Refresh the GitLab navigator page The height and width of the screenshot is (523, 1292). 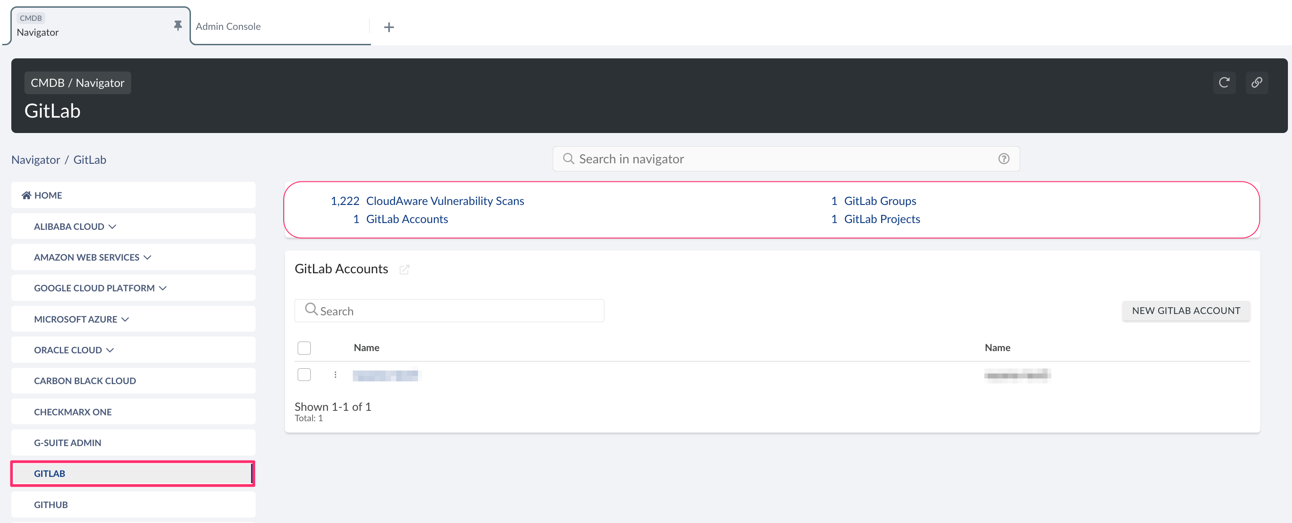click(1224, 83)
